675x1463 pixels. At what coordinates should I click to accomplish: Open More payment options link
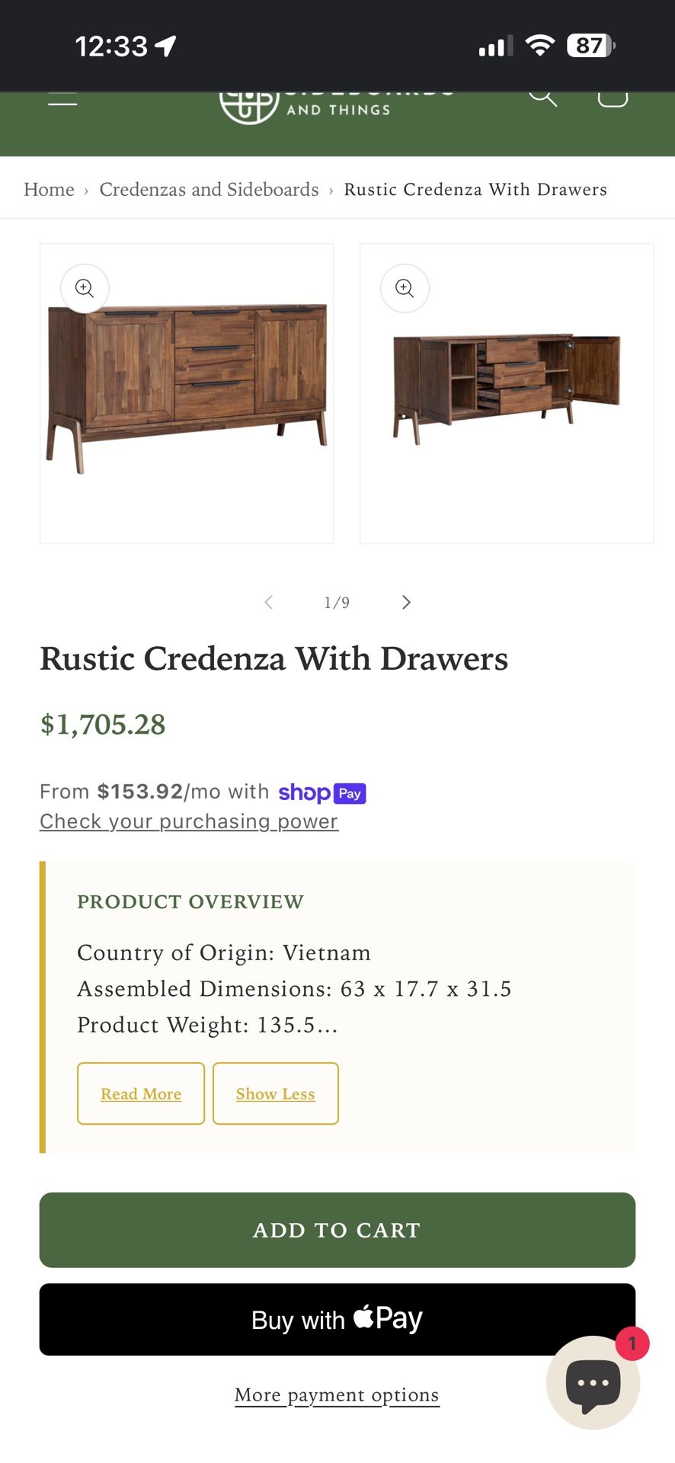pos(337,1394)
